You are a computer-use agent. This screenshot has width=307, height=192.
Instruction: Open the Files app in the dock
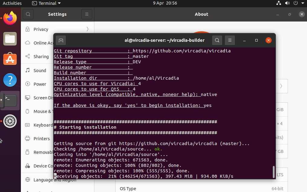click(x=10, y=39)
